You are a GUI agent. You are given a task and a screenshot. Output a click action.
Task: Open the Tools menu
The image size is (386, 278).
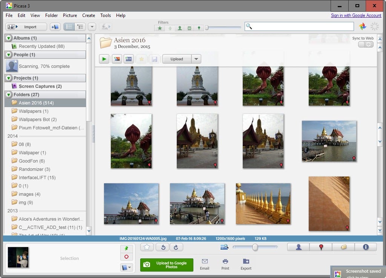(105, 15)
